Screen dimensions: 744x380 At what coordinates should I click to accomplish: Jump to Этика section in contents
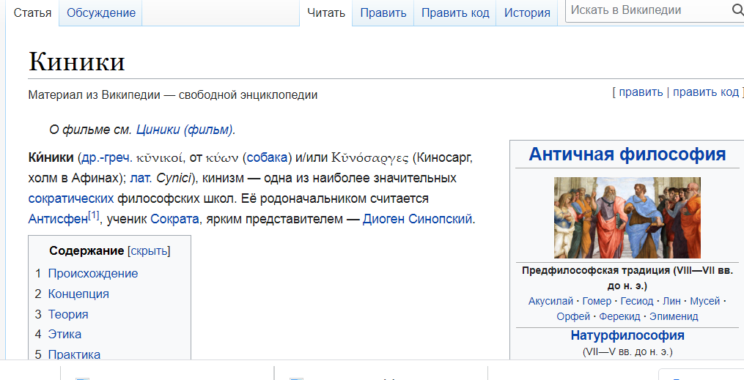pyautogui.click(x=65, y=335)
